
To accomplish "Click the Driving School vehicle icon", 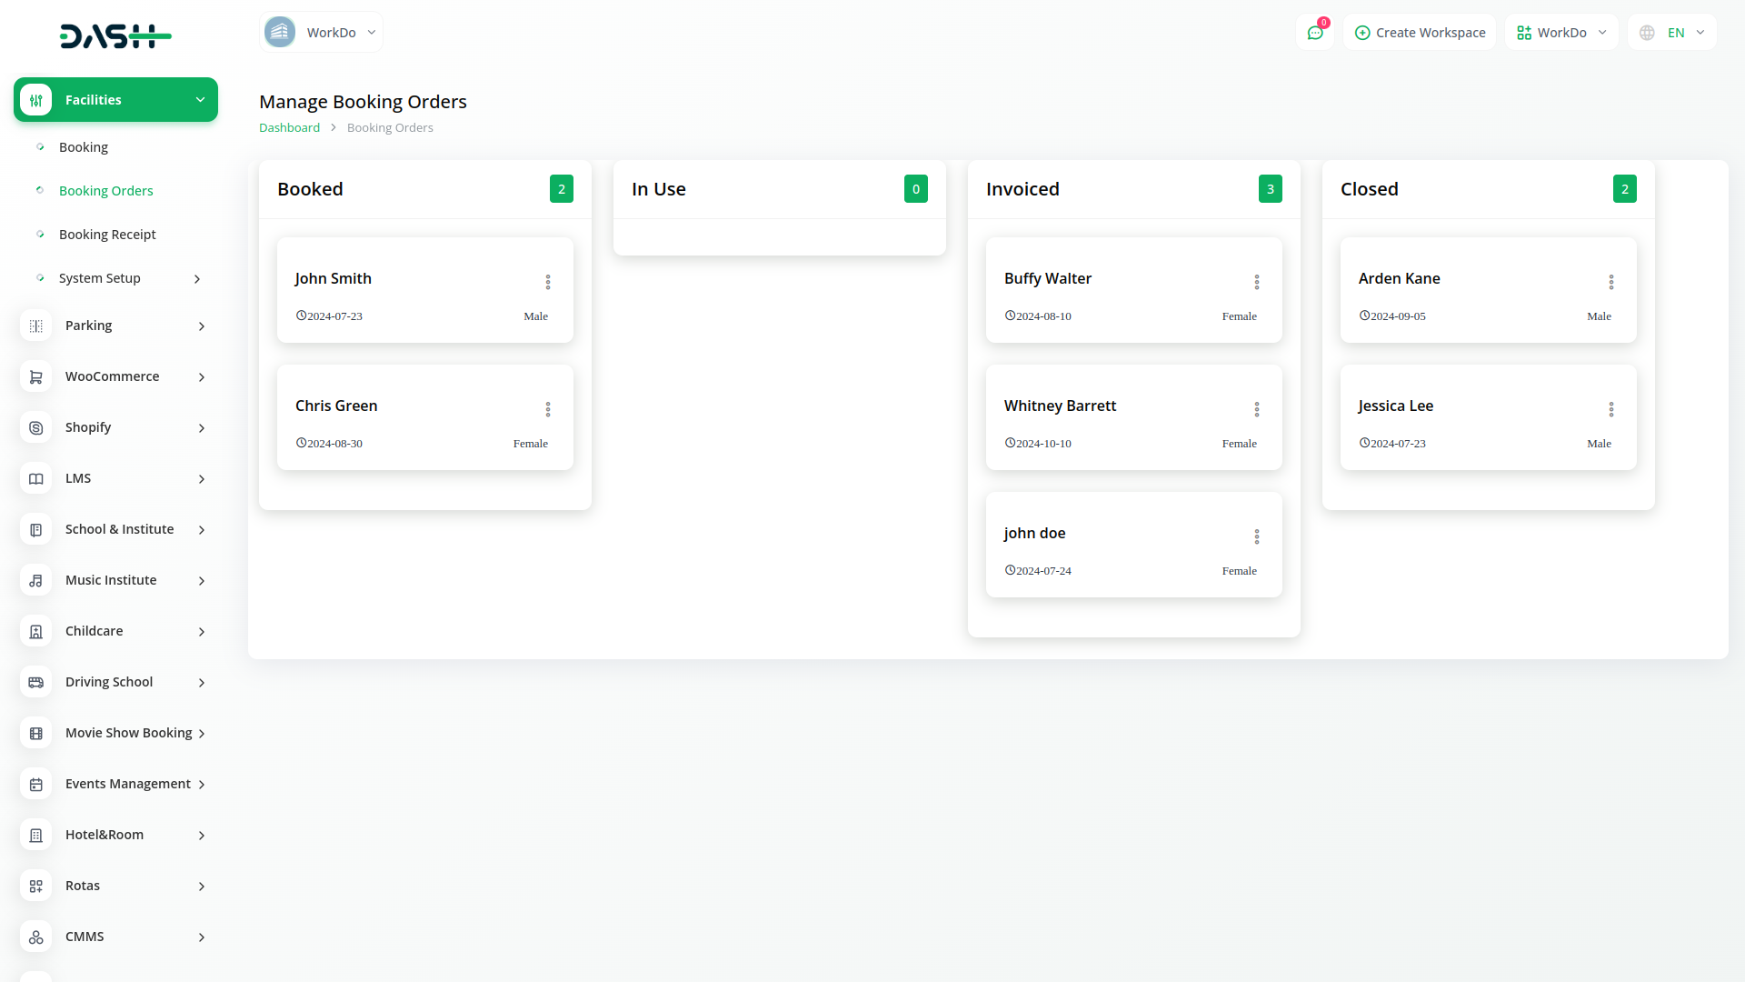I will 36,682.
